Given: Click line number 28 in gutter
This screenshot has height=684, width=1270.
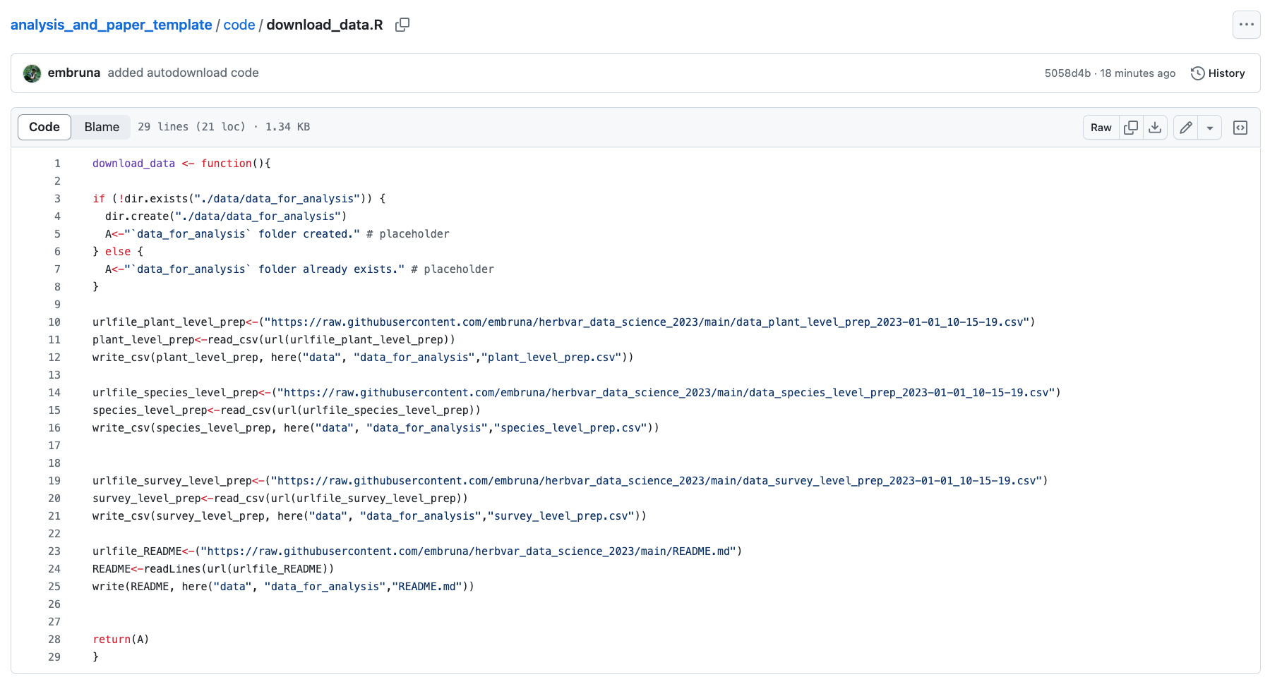Looking at the screenshot, I should click(54, 640).
